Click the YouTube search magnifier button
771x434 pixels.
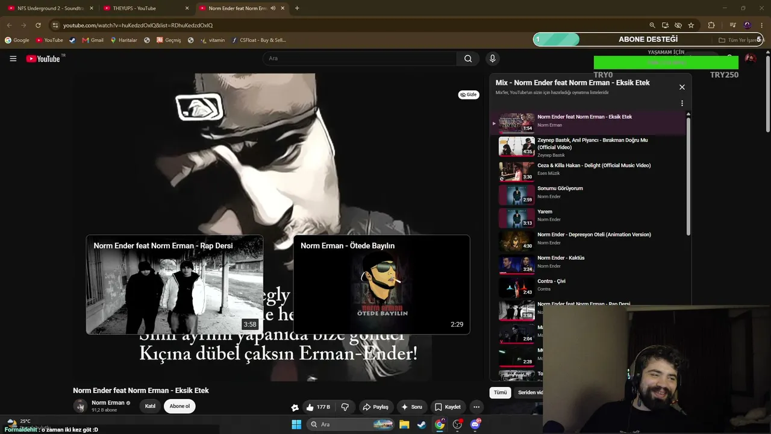[468, 58]
